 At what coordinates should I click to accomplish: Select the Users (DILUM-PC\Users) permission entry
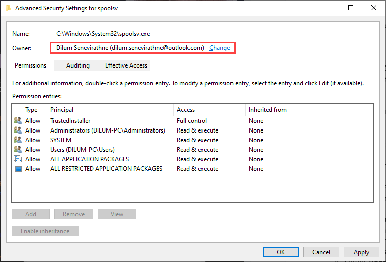tap(83, 150)
